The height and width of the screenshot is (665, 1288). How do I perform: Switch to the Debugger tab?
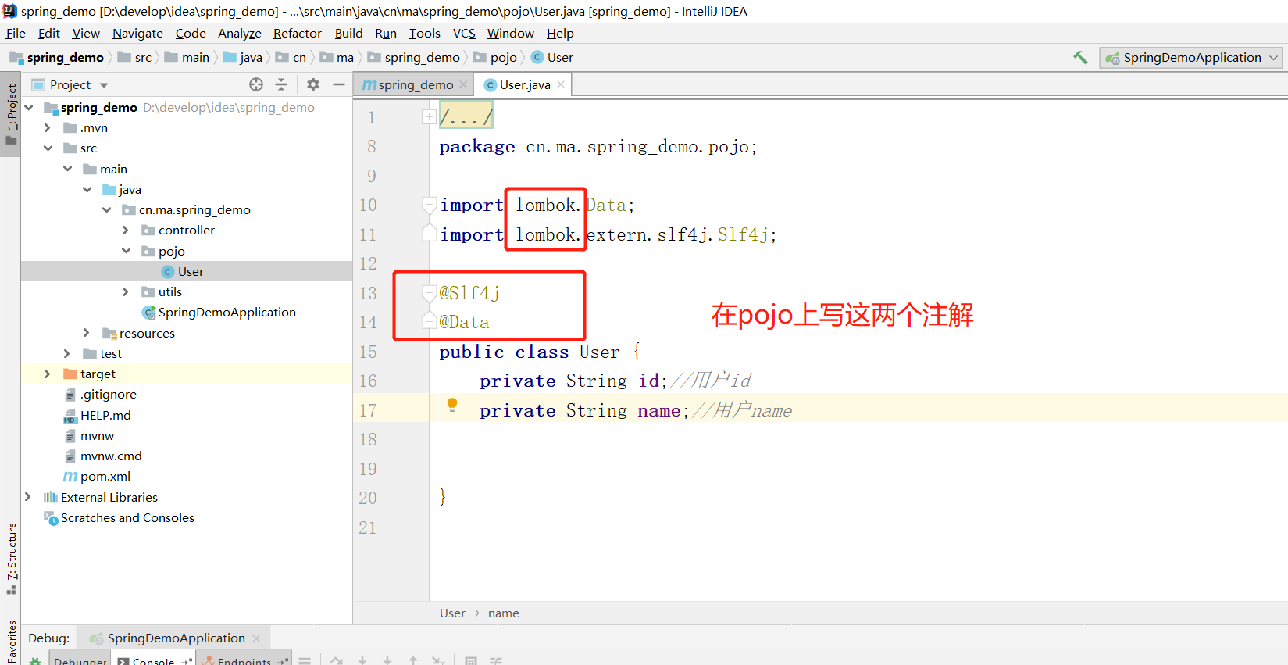[80, 659]
